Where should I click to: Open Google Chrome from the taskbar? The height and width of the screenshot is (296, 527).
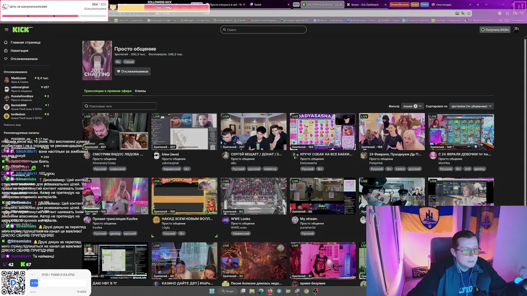(306, 291)
